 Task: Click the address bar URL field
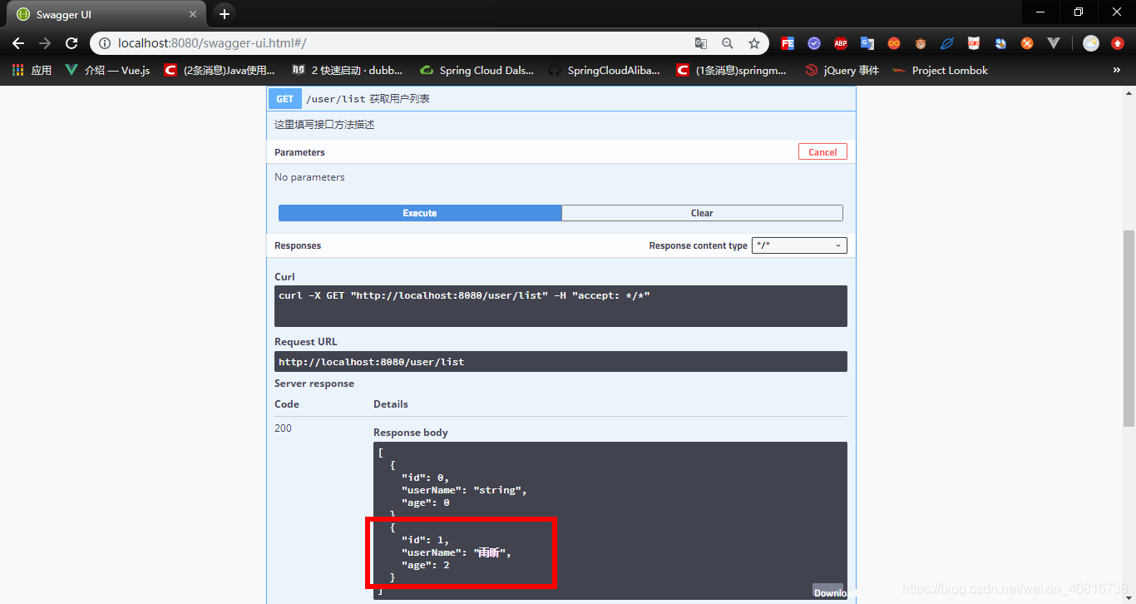click(399, 43)
